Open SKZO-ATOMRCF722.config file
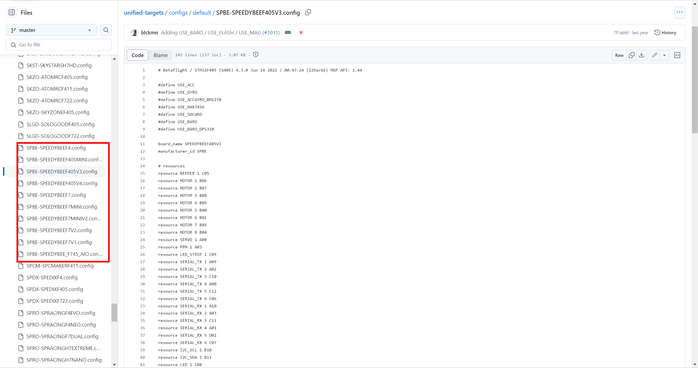This screenshot has height=368, width=698. (x=57, y=100)
